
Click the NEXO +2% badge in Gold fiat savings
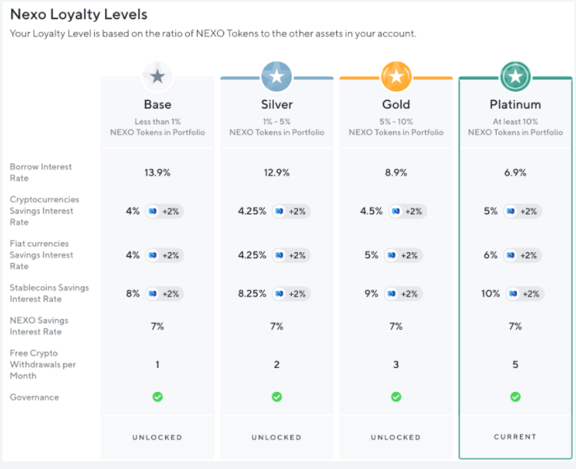[x=403, y=255]
